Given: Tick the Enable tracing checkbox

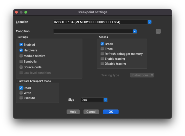Looking at the screenshot, I should tap(102, 59).
